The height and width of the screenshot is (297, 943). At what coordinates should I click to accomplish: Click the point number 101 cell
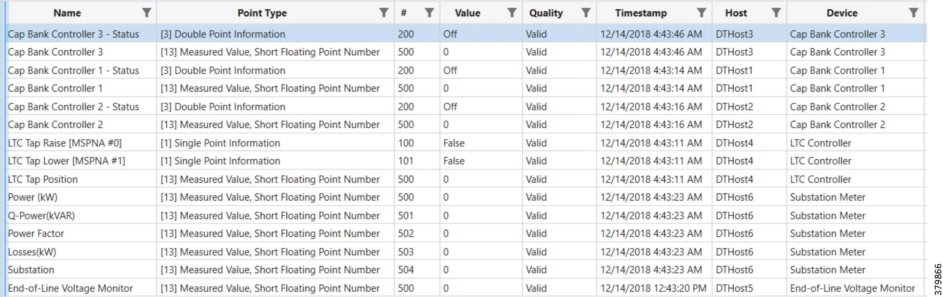click(x=405, y=161)
